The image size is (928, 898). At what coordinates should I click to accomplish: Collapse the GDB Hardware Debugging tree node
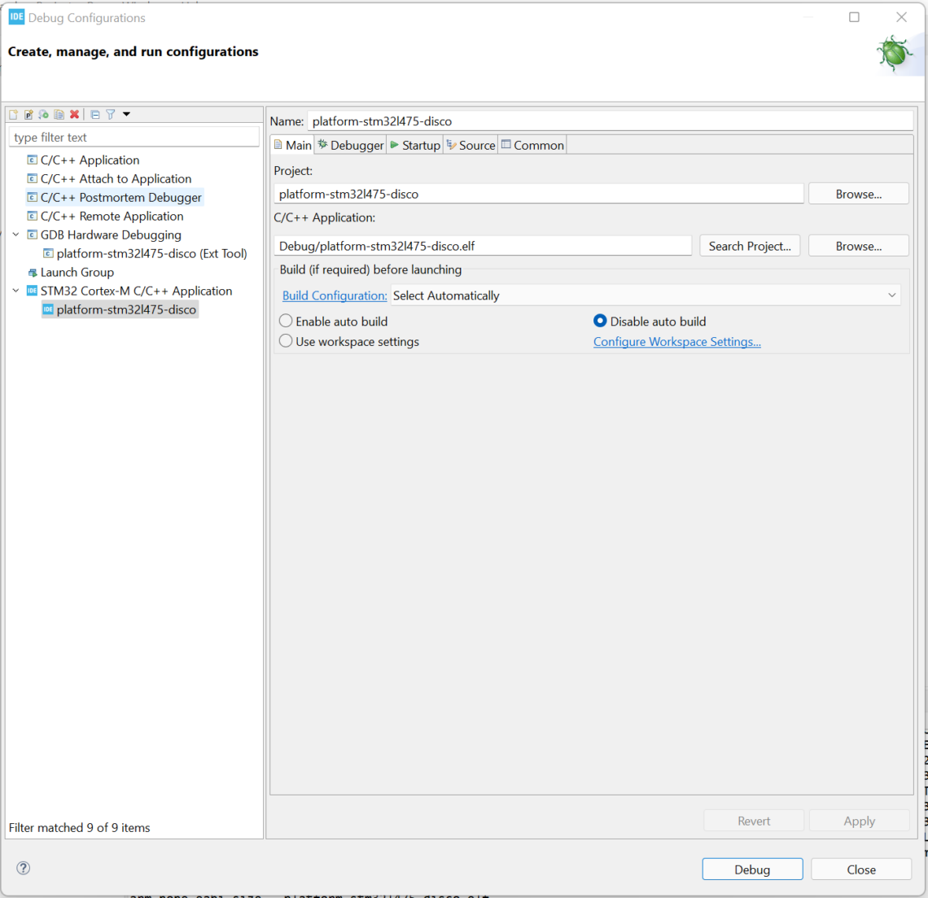point(15,234)
